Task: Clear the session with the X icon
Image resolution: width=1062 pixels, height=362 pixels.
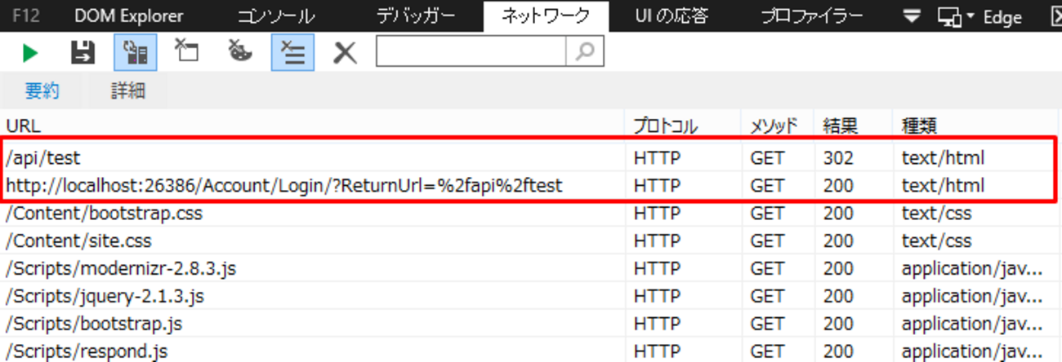Action: [345, 54]
